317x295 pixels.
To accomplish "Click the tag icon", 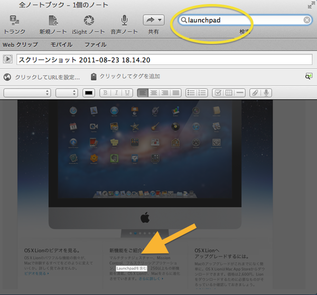I will (94, 77).
